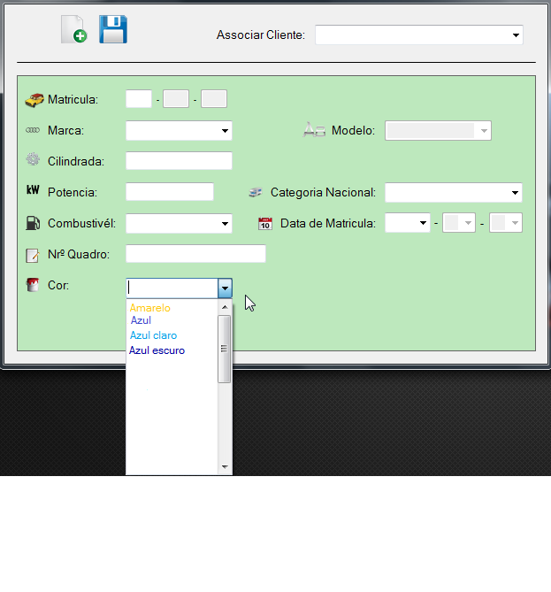
Task: Click the Cor list scrollbar down arrow
Action: coord(225,467)
